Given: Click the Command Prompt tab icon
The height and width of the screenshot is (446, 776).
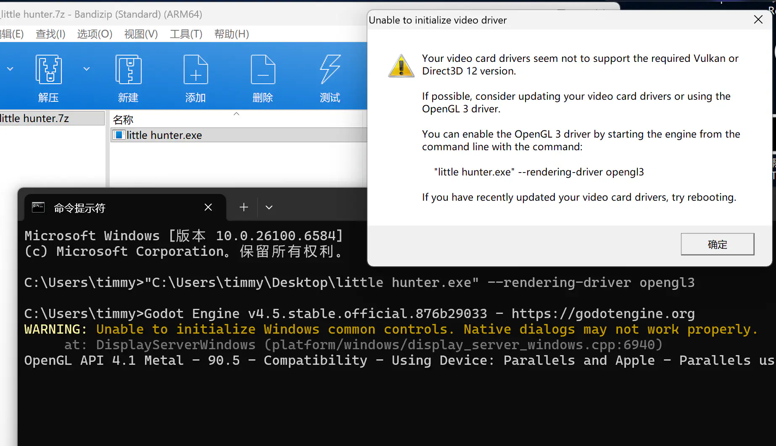Looking at the screenshot, I should (38, 207).
